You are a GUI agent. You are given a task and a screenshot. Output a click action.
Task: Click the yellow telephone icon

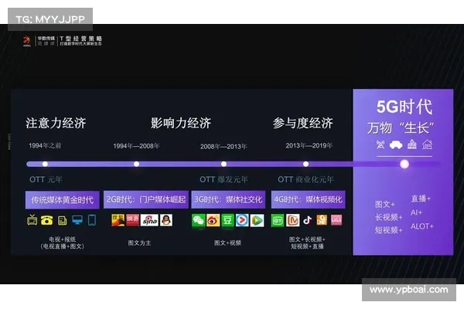[46, 220]
